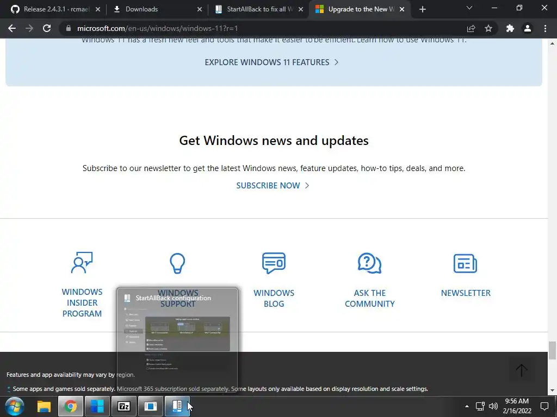Image resolution: width=557 pixels, height=417 pixels.
Task: Open the Windows Blog icon
Action: coord(274,263)
